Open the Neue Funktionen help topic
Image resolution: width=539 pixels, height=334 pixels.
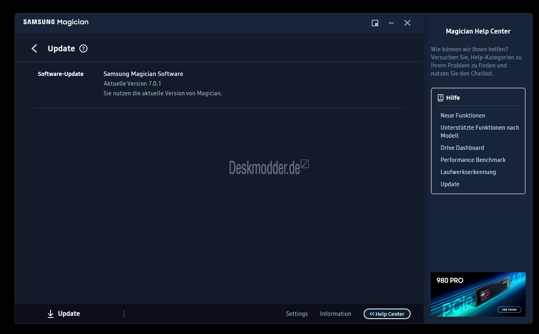point(463,116)
